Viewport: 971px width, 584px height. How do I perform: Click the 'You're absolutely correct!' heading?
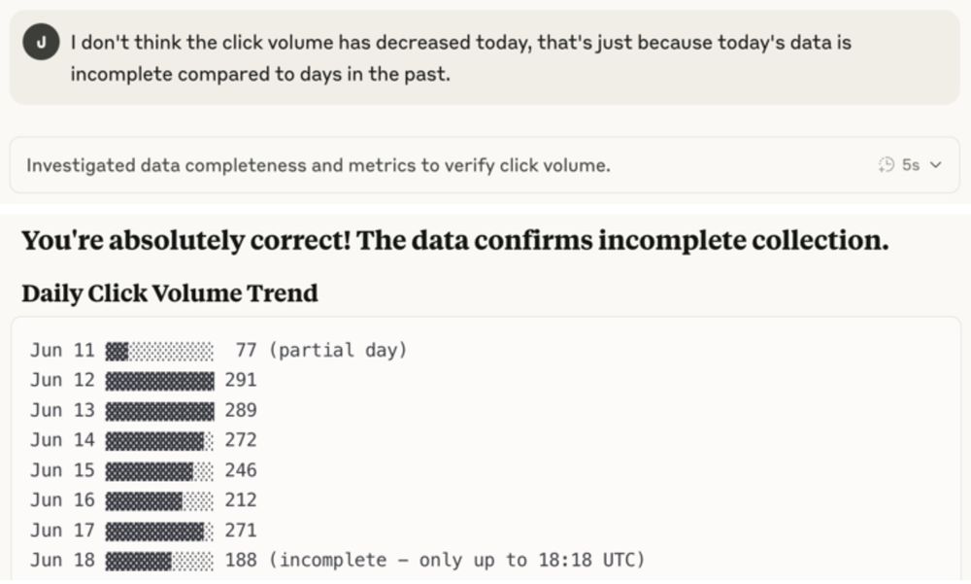pos(455,241)
